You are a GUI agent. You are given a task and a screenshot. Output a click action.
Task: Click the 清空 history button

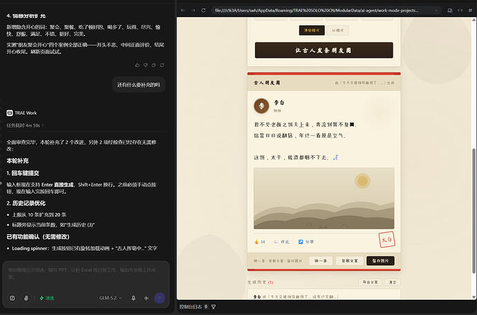pos(393,282)
